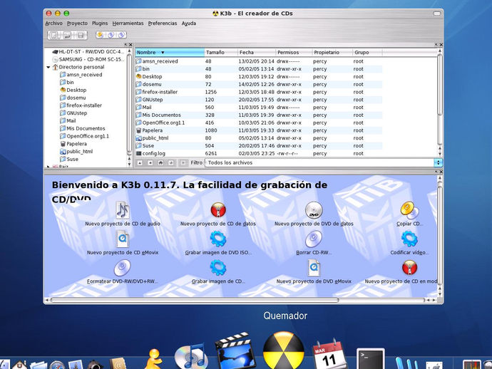Open Borrar CD-RW action
Screen dimensions: 492x369
pyautogui.click(x=314, y=244)
